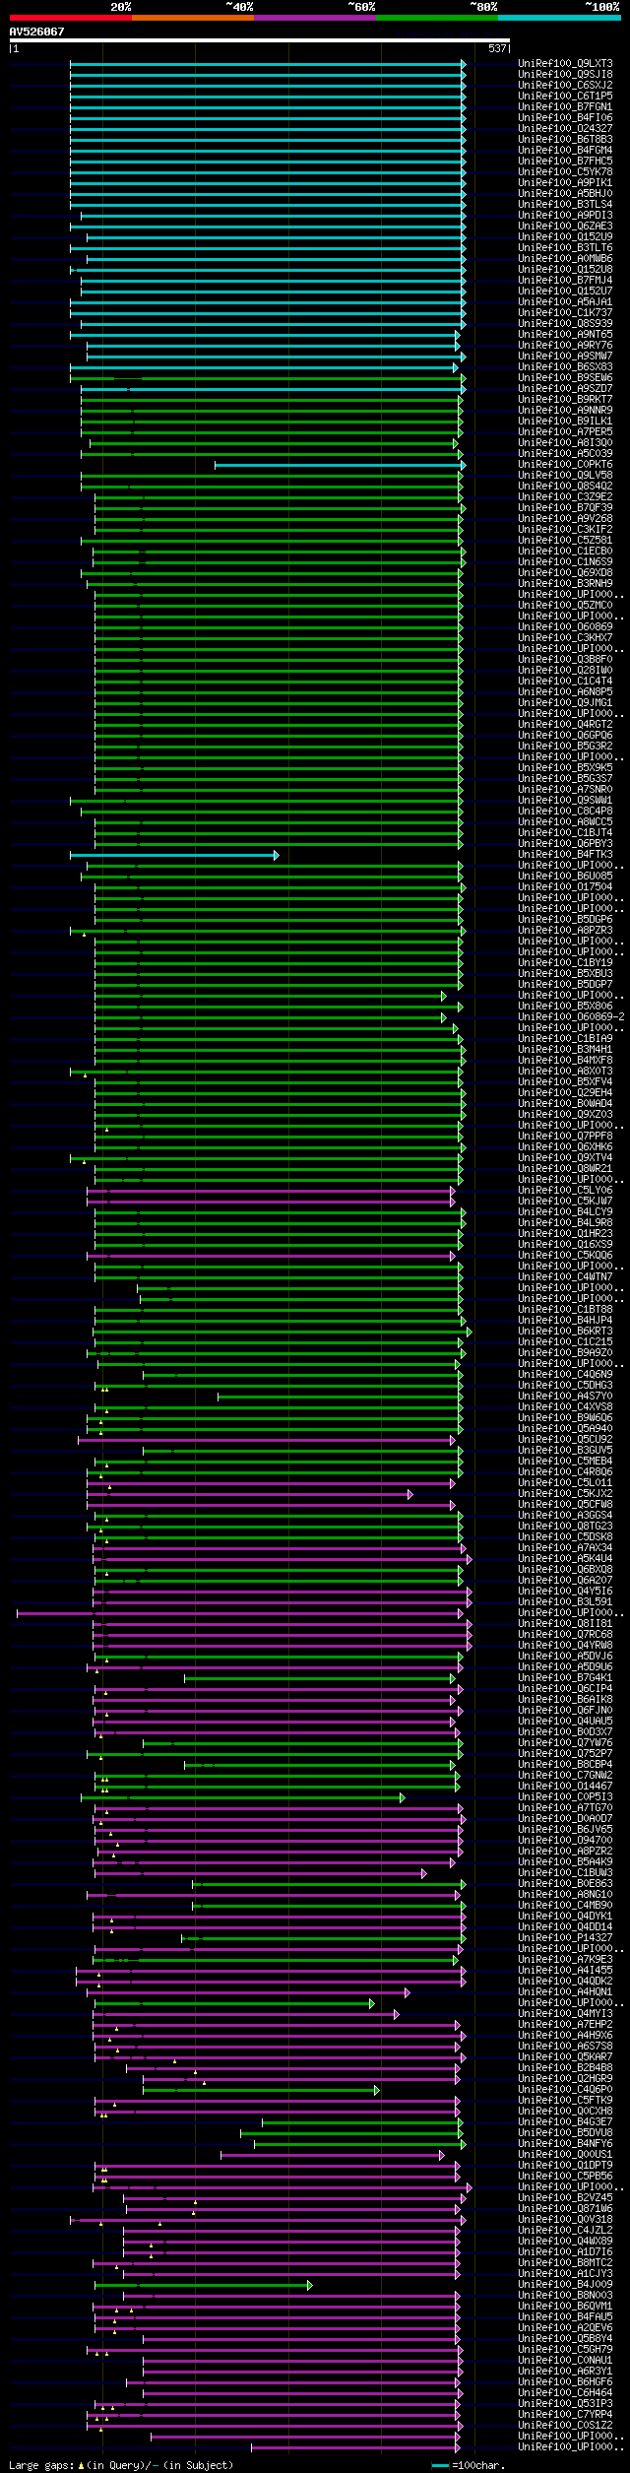Select UniRef100_C0S1Z2 label
Viewport: 630px width, 2473px height.
tap(565, 2426)
